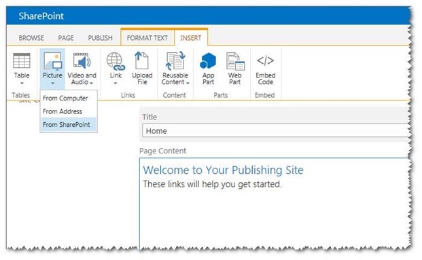
Task: Click the Embed Code icon
Action: pyautogui.click(x=266, y=60)
